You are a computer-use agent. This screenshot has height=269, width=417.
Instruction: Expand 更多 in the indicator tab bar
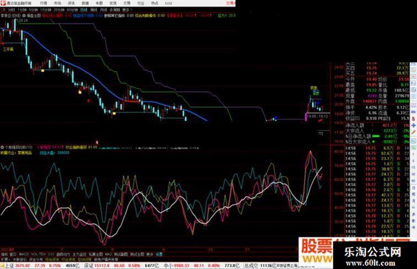coord(150,254)
